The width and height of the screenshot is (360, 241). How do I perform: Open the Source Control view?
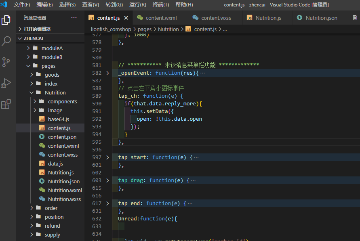pyautogui.click(x=6, y=62)
